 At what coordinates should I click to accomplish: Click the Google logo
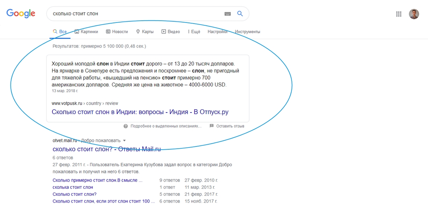point(21,14)
